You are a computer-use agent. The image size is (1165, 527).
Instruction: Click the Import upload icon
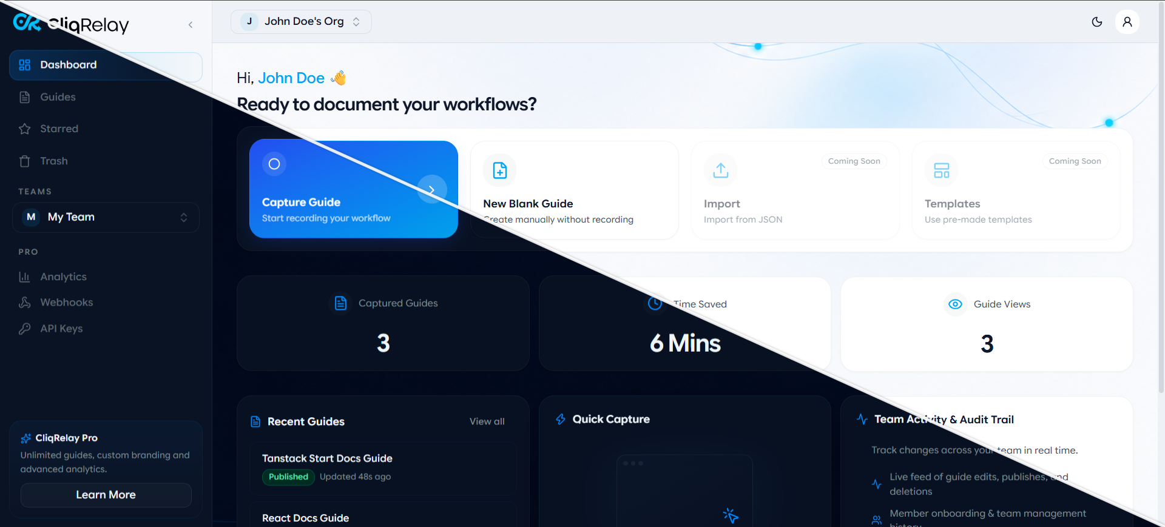point(721,170)
